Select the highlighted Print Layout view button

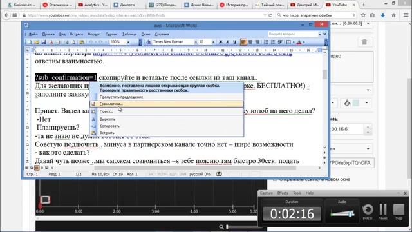pos(37,168)
